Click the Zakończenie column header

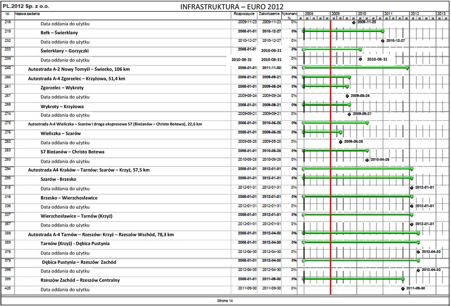[x=269, y=14]
